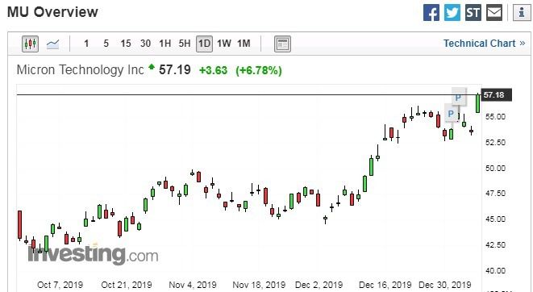533x292 pixels.
Task: Select the 1 minute interval
Action: tap(86, 44)
